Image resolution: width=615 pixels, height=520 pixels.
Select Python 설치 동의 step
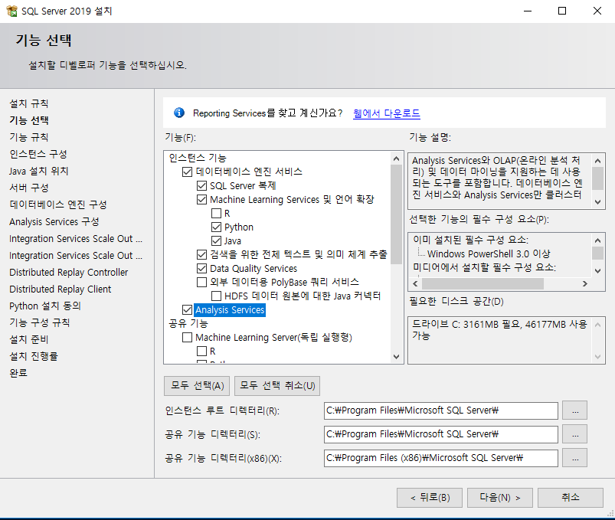pyautogui.click(x=45, y=306)
